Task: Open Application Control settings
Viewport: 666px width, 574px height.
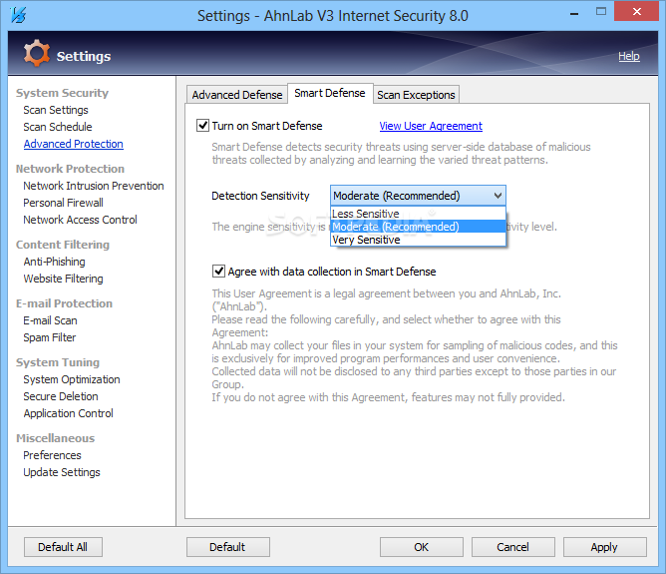Action: (x=68, y=413)
